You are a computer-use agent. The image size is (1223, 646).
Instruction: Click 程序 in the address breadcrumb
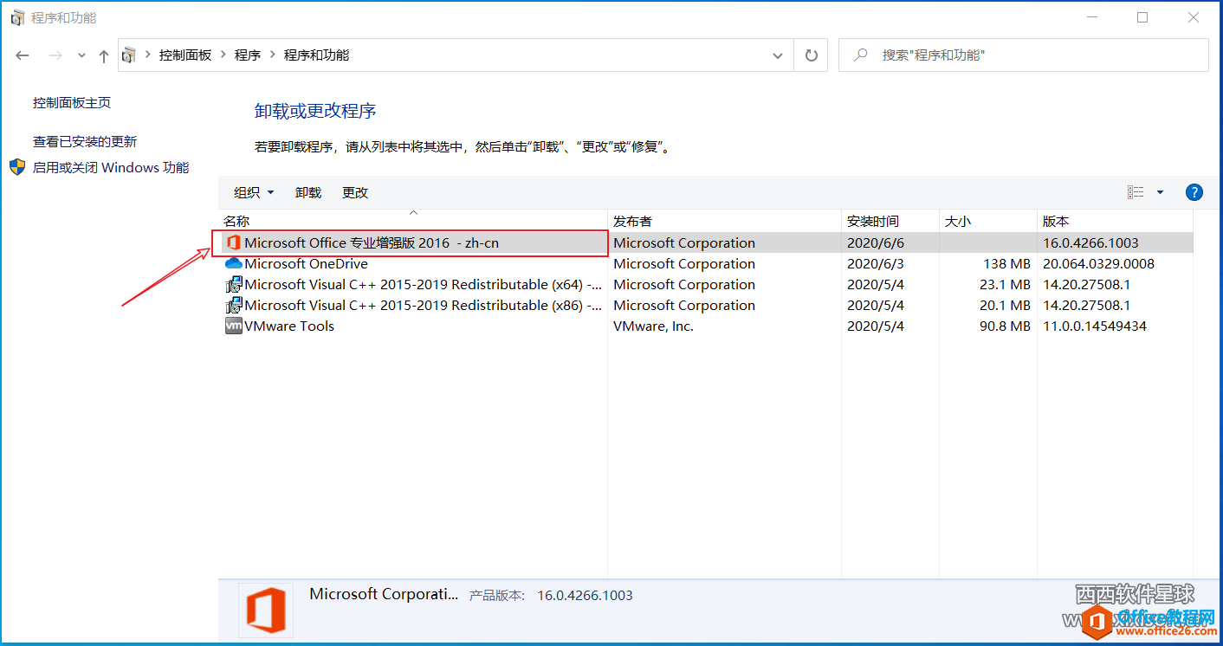pos(248,55)
